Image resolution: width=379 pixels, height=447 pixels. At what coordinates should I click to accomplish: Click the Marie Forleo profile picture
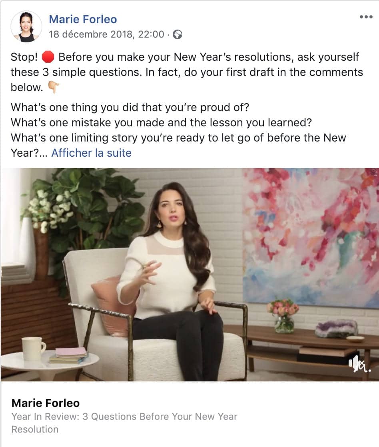(x=26, y=27)
